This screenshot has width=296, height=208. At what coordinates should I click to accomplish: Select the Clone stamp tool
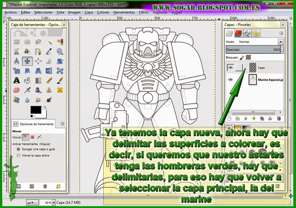[x=49, y=90]
